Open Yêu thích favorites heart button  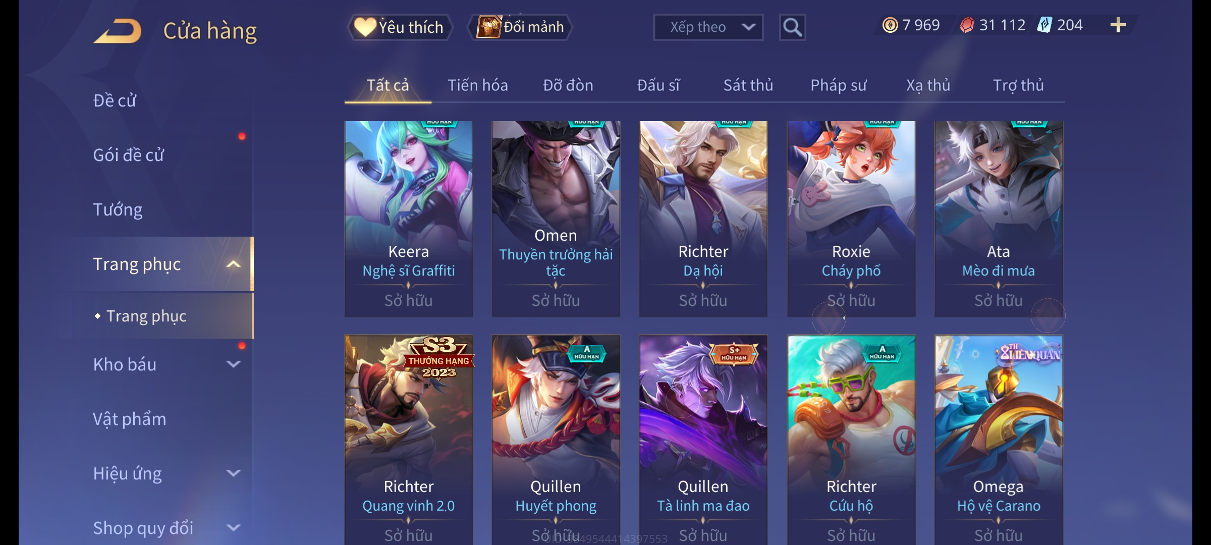(x=400, y=27)
